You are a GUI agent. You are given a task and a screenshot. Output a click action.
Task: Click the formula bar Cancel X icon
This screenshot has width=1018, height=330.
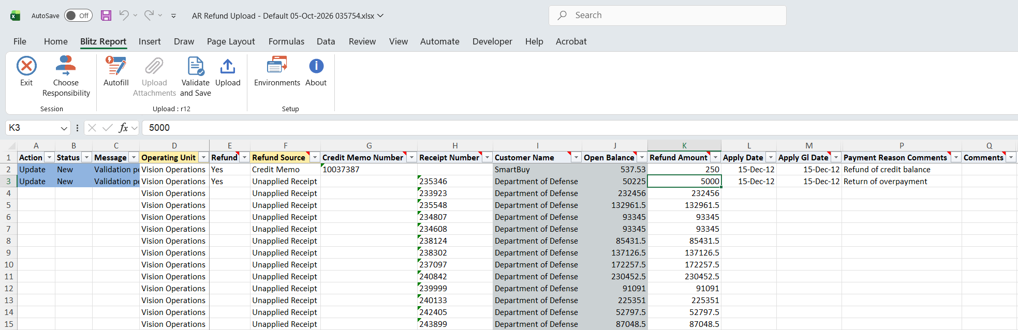point(92,128)
